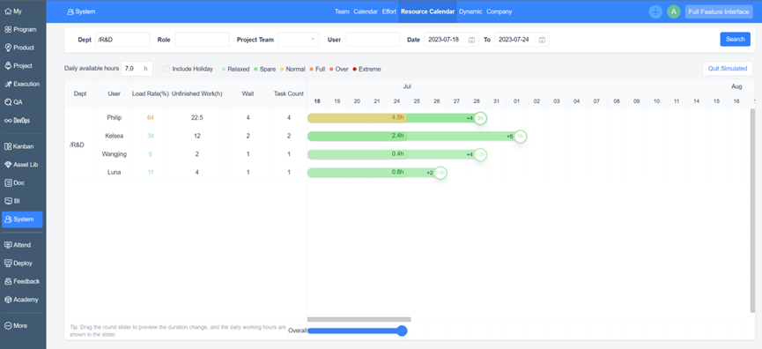The width and height of the screenshot is (762, 349).
Task: Switch to the Calendar tab
Action: pos(366,11)
